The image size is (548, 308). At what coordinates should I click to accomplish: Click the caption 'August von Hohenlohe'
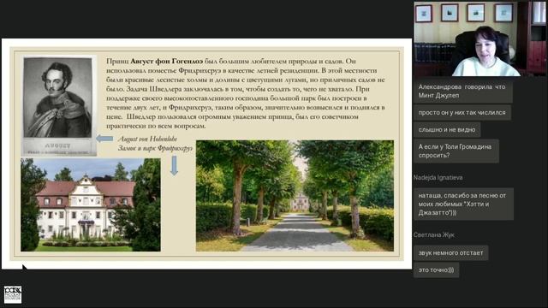[147, 139]
